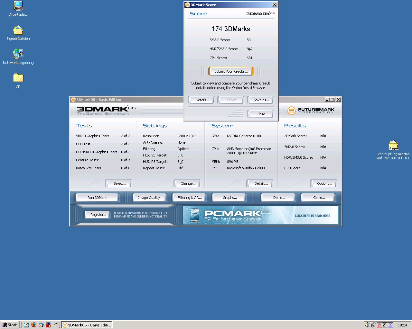Click the Resolution value 1280 x 1024

pyautogui.click(x=187, y=136)
